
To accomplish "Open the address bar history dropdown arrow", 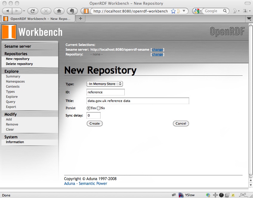I will 184,11.
